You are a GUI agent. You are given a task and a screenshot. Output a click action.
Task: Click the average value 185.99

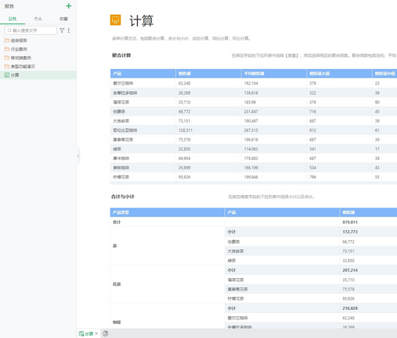(x=250, y=103)
